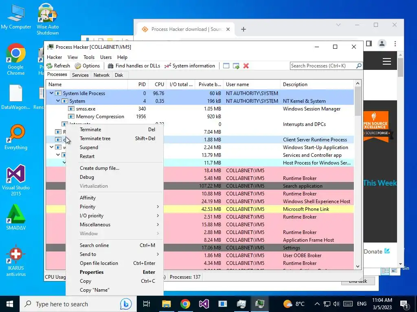Launch the Visual Studio 2015 desktop shortcut
Viewport: 417px width, 312px height.
[16, 180]
